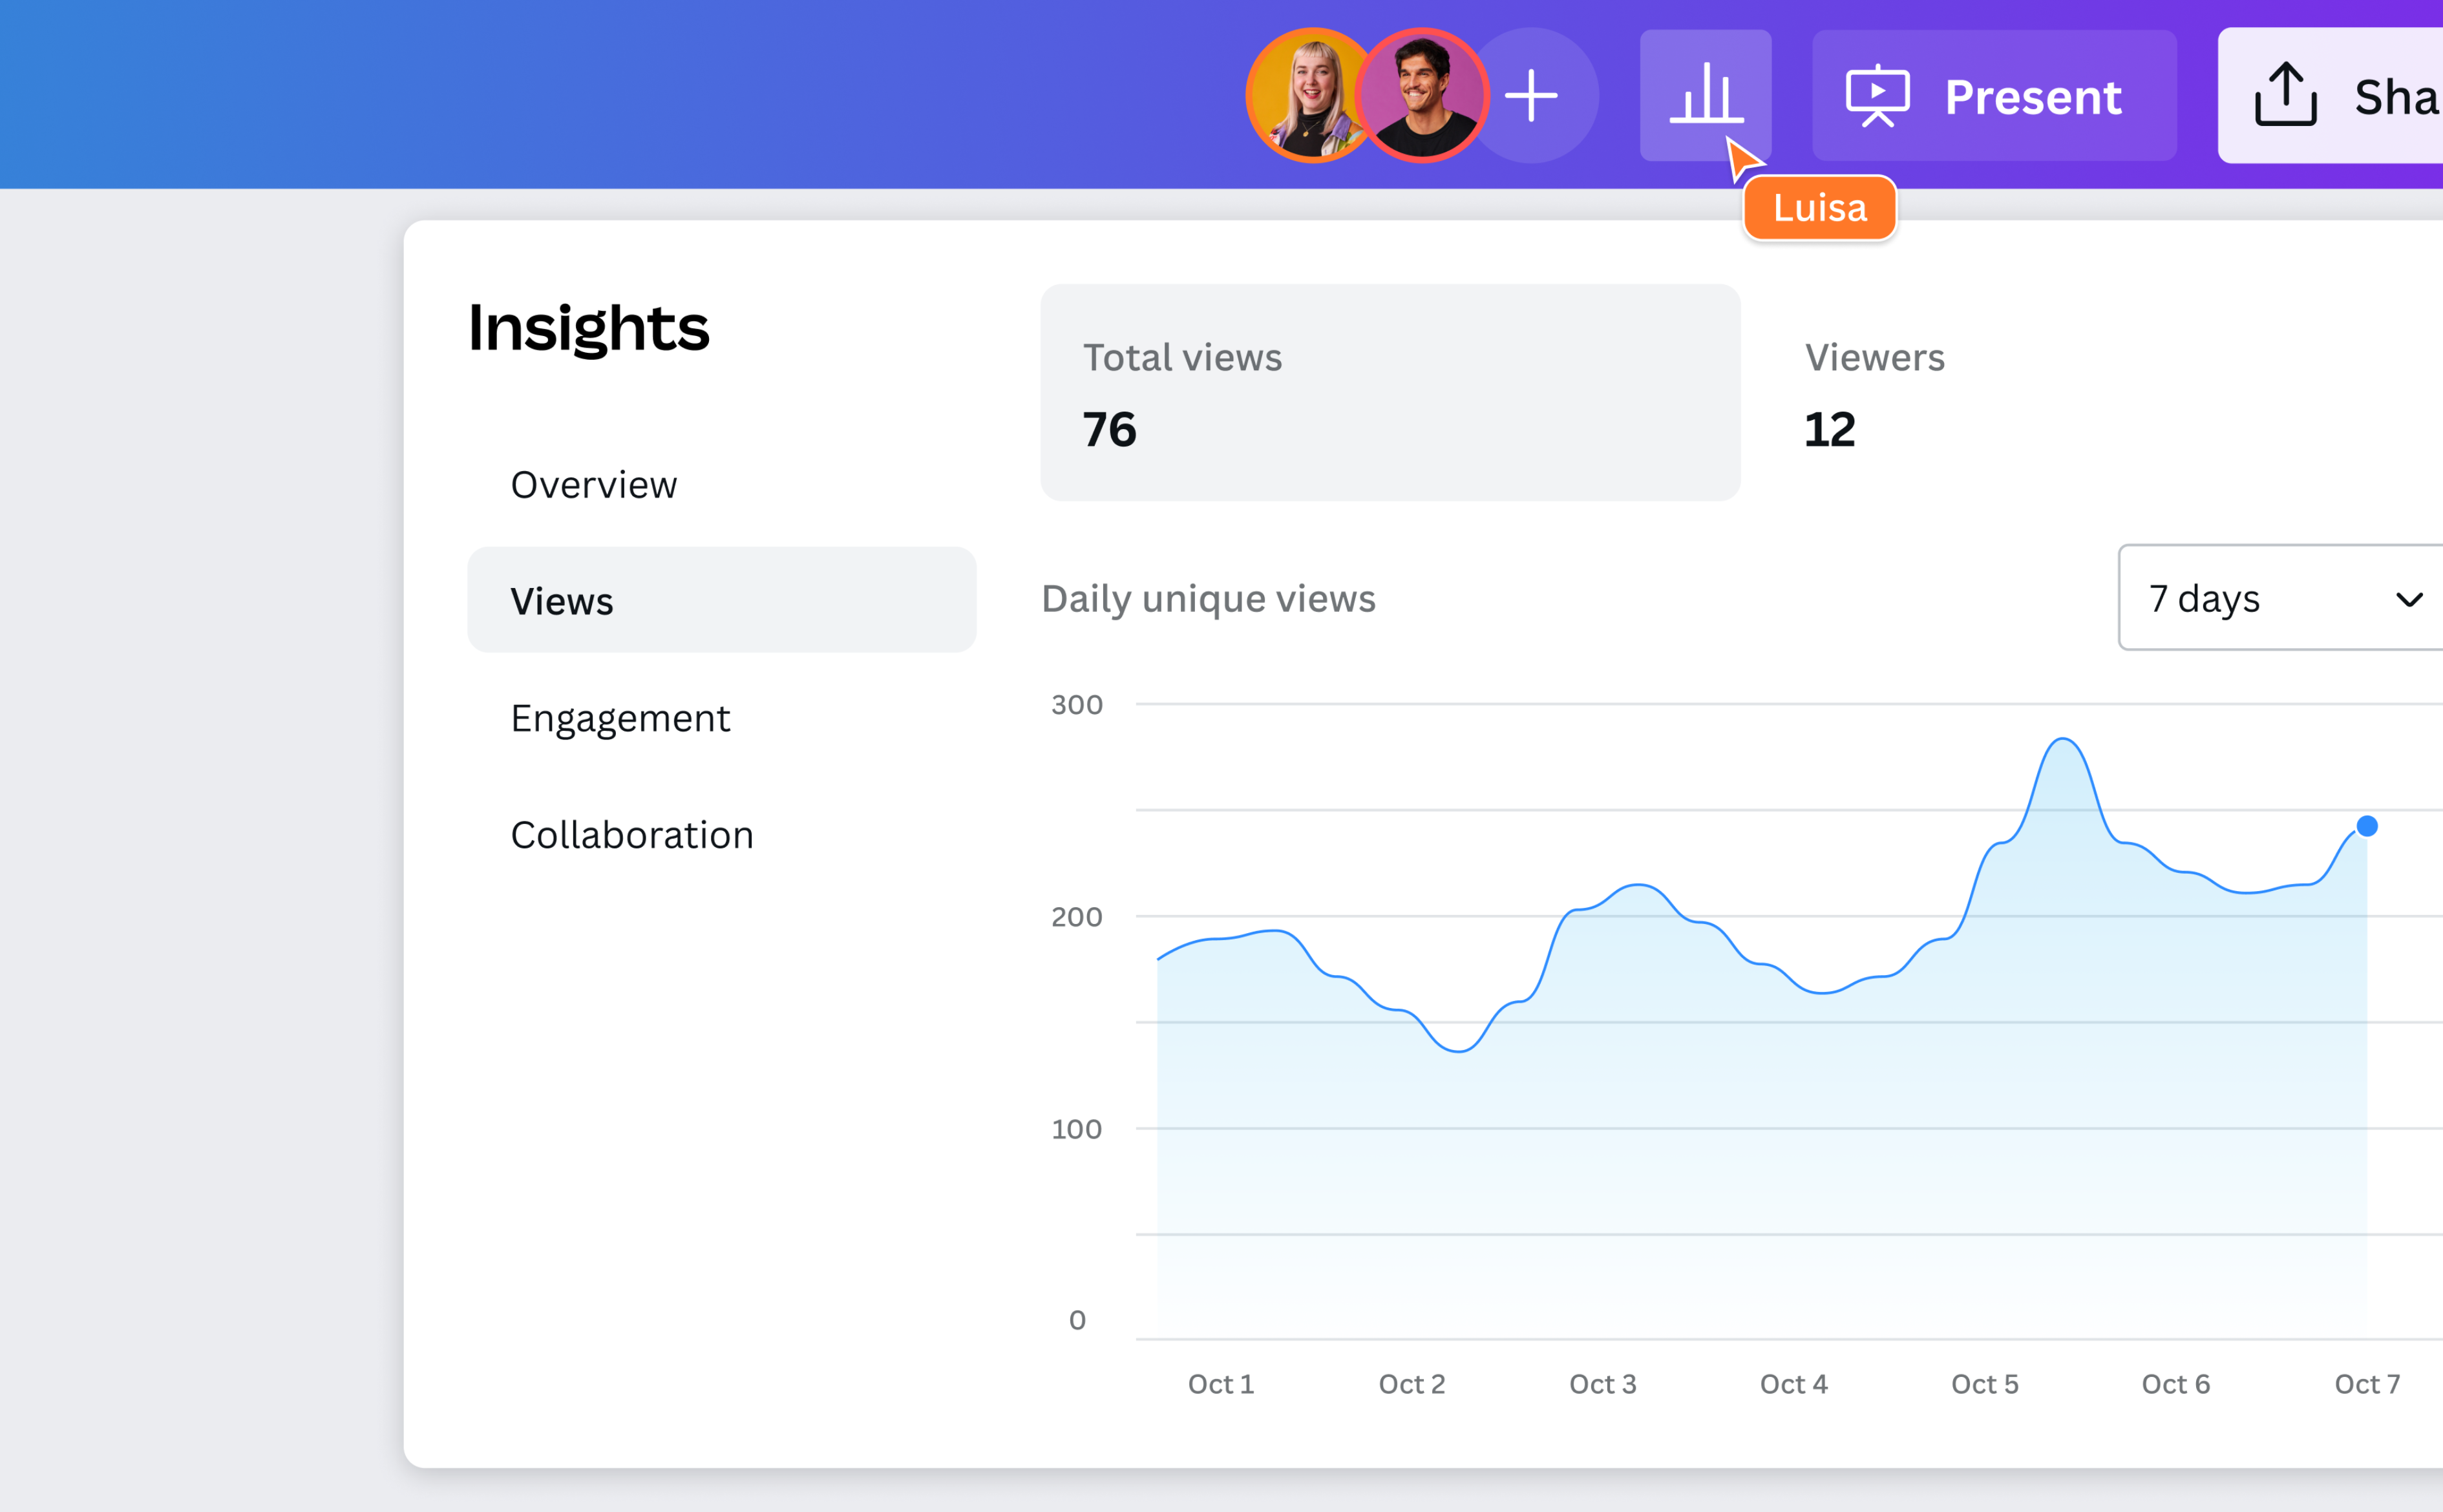The image size is (2443, 1512).
Task: Open the Collaboration insights
Action: [x=632, y=834]
